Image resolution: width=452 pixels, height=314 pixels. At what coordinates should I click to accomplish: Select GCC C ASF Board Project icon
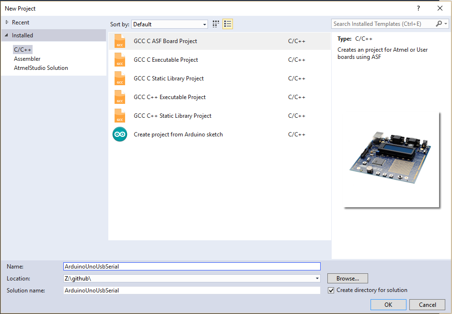click(x=120, y=41)
